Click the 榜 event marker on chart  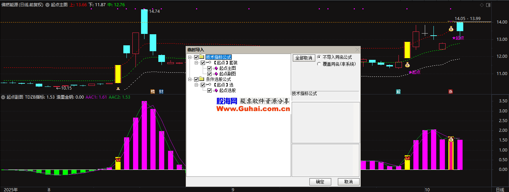(152, 92)
